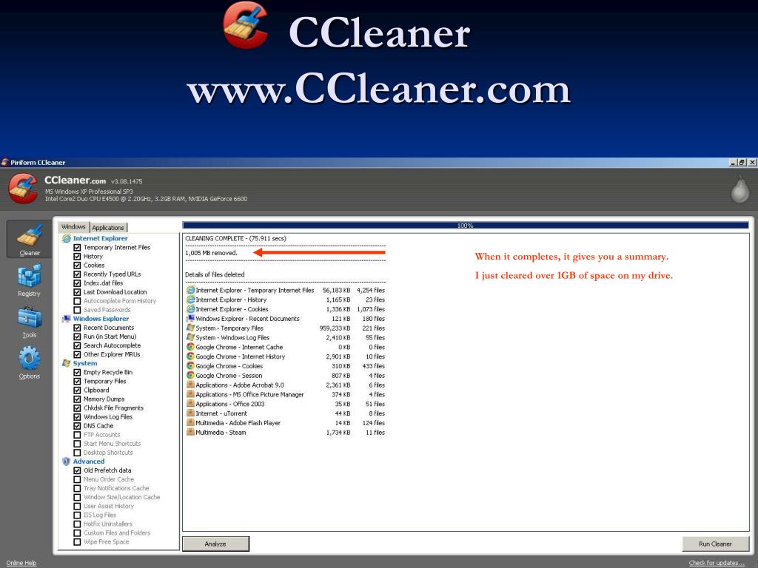Viewport: 758px width, 568px height.
Task: Restore the window using title bar button
Action: coord(742,163)
